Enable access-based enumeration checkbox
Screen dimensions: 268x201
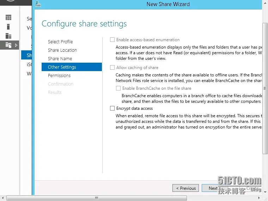[112, 39]
